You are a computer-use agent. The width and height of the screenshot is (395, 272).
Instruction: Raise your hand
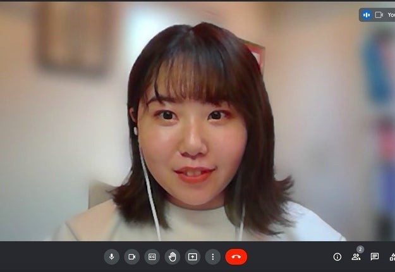click(x=173, y=257)
